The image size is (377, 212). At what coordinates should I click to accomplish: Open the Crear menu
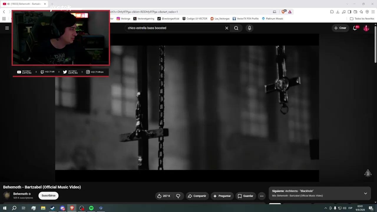[x=340, y=28]
